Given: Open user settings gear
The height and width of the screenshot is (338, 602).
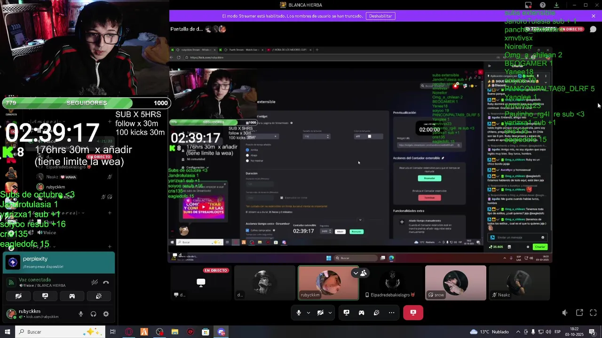Looking at the screenshot, I should coord(106,314).
